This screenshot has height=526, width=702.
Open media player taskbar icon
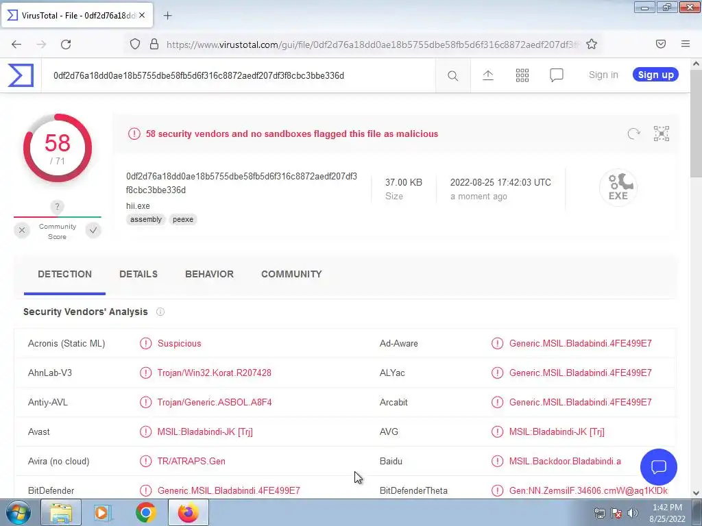click(x=103, y=513)
